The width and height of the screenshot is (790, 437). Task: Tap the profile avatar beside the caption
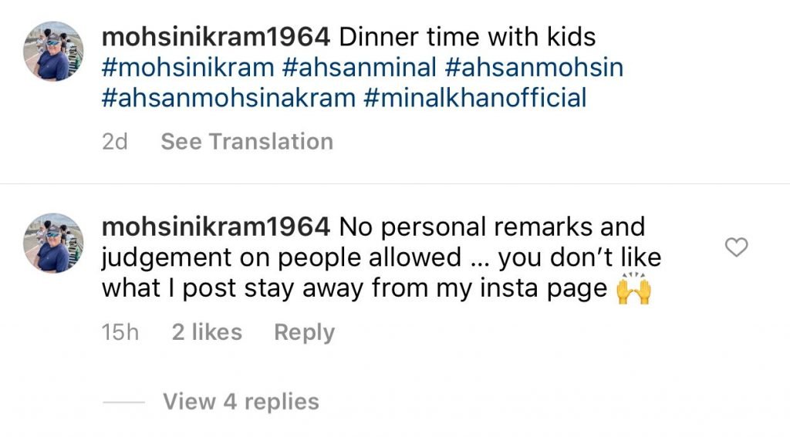pos(52,51)
